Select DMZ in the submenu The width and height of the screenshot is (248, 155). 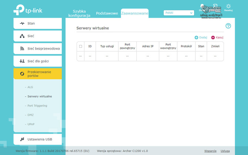tap(30, 115)
